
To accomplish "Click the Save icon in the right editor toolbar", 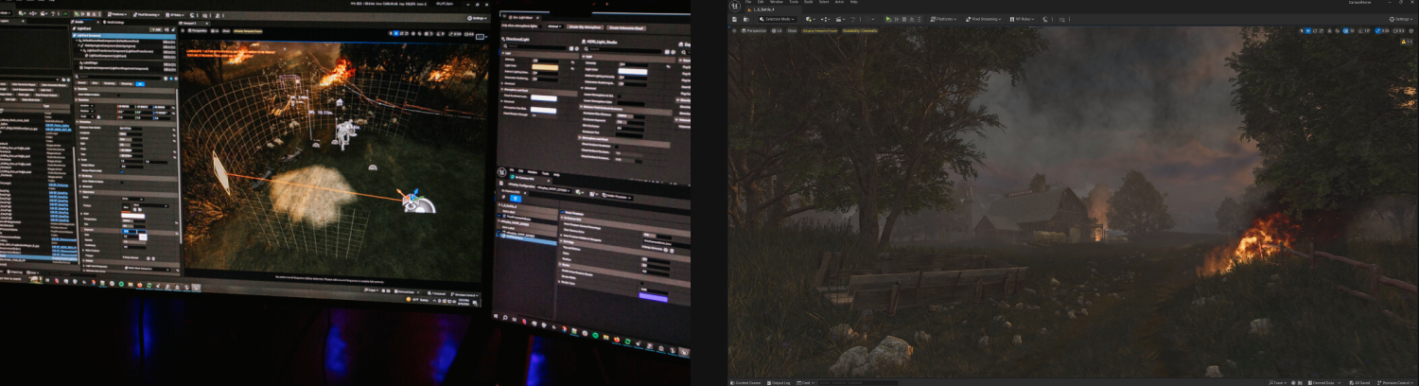I will point(734,19).
